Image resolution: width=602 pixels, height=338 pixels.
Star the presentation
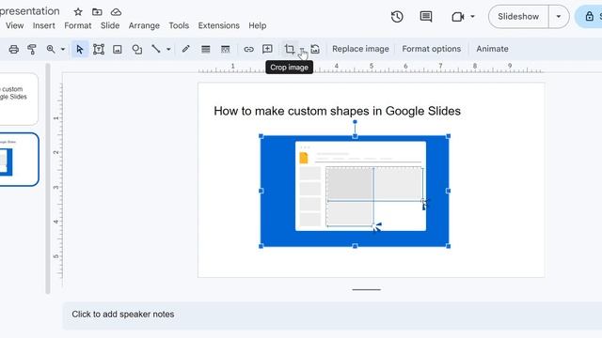click(78, 12)
